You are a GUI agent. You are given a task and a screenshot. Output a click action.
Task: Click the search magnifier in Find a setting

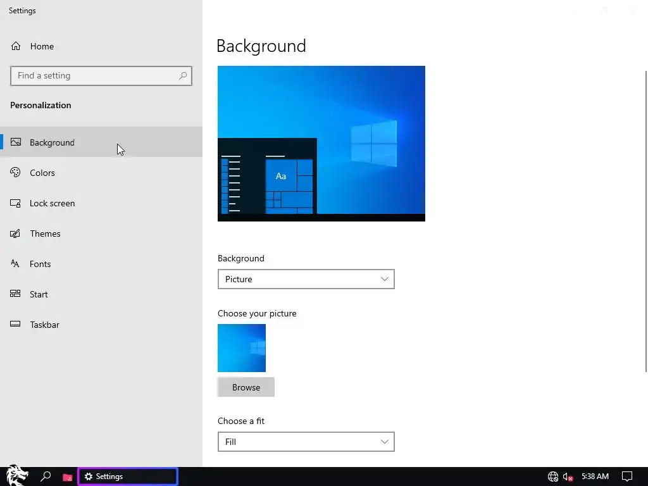[183, 76]
